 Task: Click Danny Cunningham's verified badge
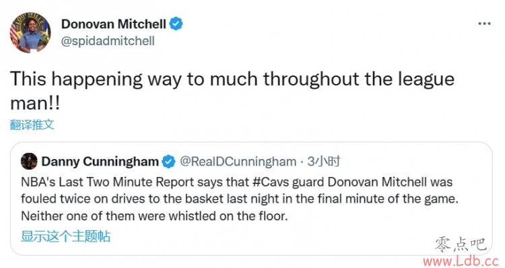tap(168, 162)
